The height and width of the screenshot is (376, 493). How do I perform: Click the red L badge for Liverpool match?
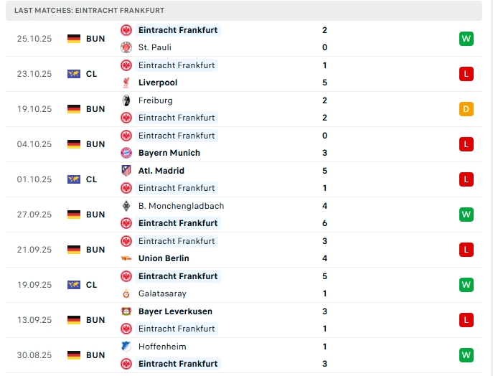click(466, 74)
